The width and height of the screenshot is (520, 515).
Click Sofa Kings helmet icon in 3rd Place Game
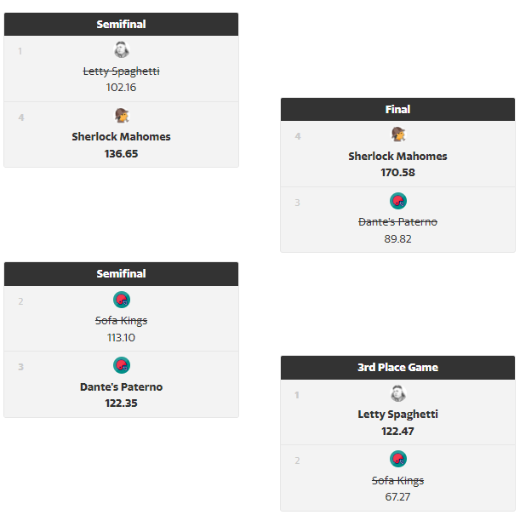(x=398, y=459)
